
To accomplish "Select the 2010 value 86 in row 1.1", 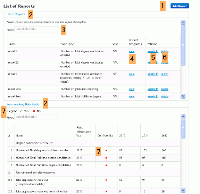I will 120,150.
